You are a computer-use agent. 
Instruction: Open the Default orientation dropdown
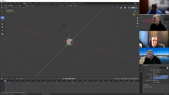[20, 6]
